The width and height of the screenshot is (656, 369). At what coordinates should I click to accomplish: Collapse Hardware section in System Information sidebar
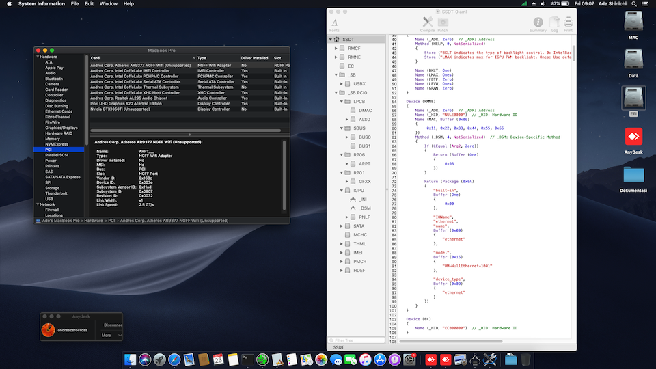click(38, 57)
